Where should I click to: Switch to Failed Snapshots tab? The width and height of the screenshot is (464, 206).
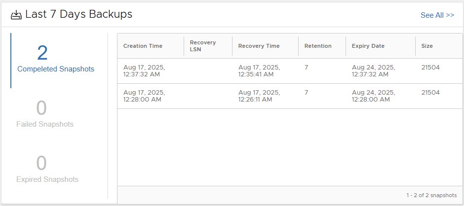coord(45,124)
